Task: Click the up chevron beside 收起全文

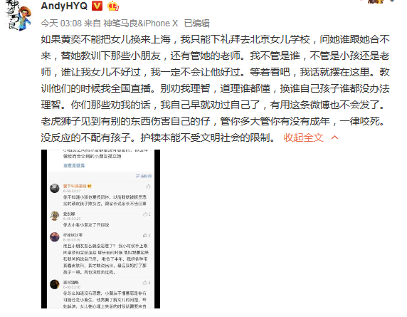Action: (335, 137)
